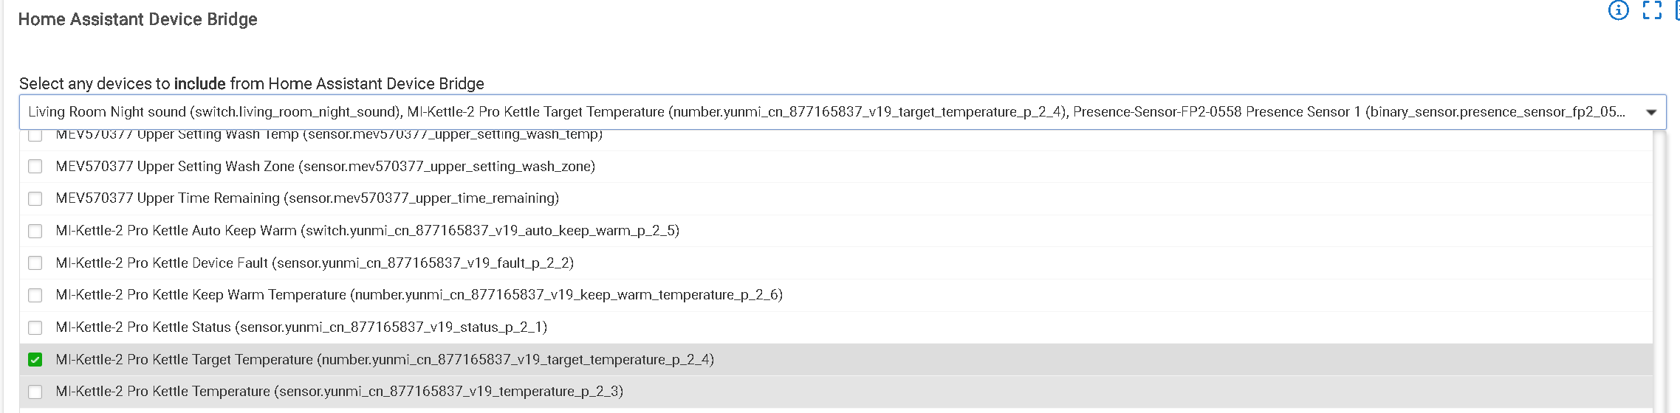Tick the Upper Setting Wash Temp checkbox
The height and width of the screenshot is (413, 1680).
click(35, 135)
